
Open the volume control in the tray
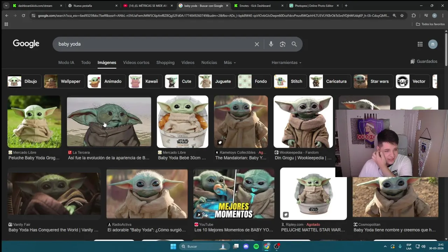click(423, 246)
